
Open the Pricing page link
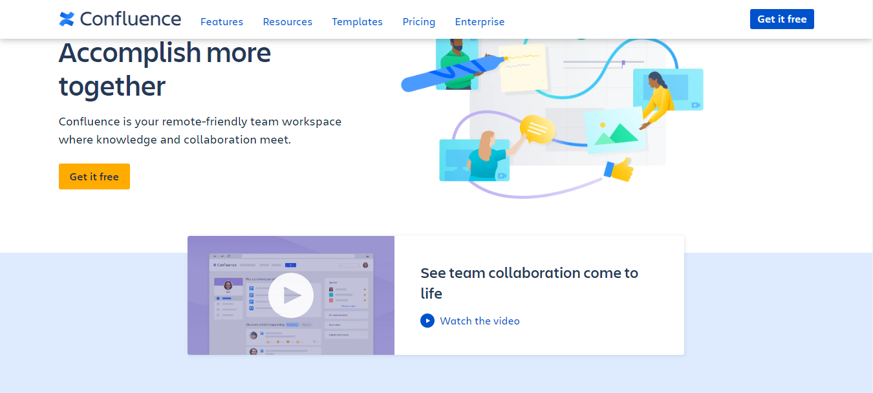(418, 22)
